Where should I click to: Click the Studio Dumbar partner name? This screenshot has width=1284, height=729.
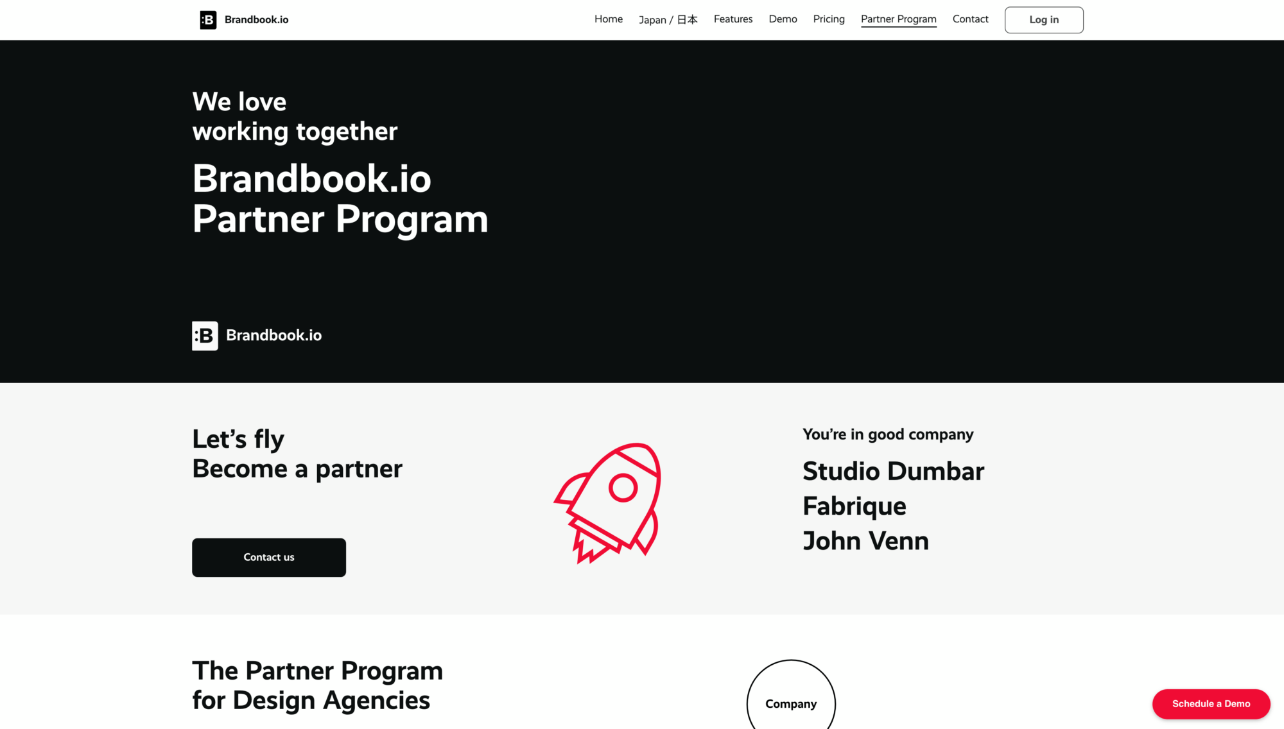pyautogui.click(x=893, y=471)
